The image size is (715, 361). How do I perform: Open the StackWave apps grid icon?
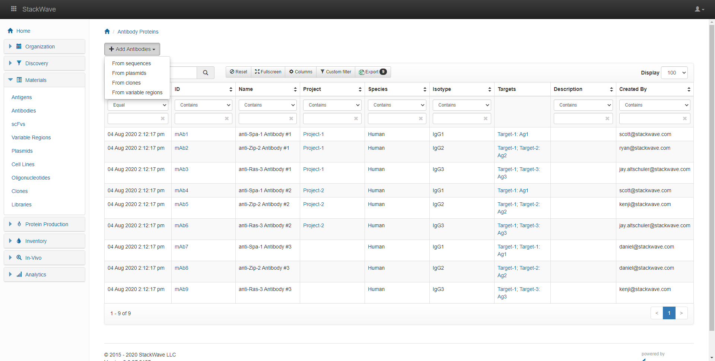point(14,9)
